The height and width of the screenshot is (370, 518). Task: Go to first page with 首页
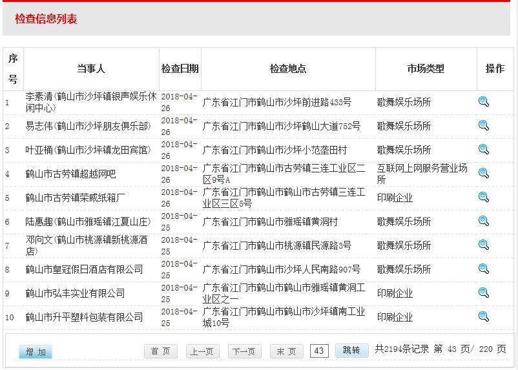(x=160, y=351)
